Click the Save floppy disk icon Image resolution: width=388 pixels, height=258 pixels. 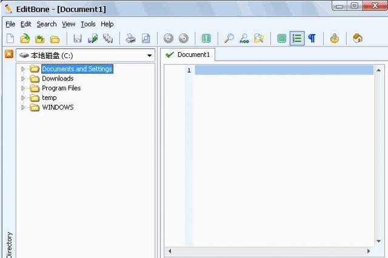coord(78,39)
